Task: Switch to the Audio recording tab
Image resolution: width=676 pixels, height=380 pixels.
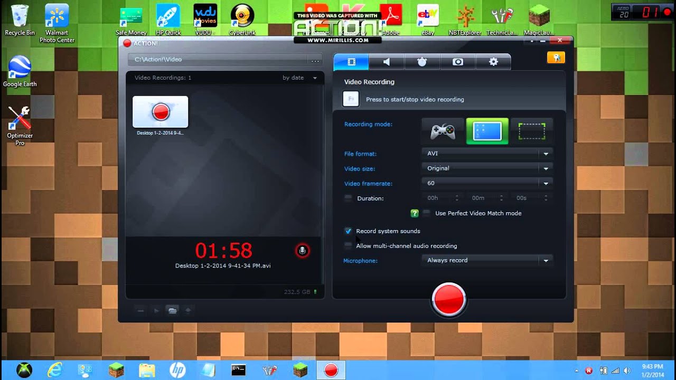Action: pos(387,62)
